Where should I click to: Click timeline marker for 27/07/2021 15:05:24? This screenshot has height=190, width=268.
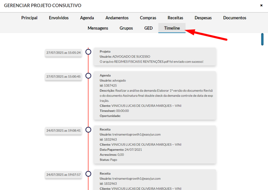(x=88, y=52)
